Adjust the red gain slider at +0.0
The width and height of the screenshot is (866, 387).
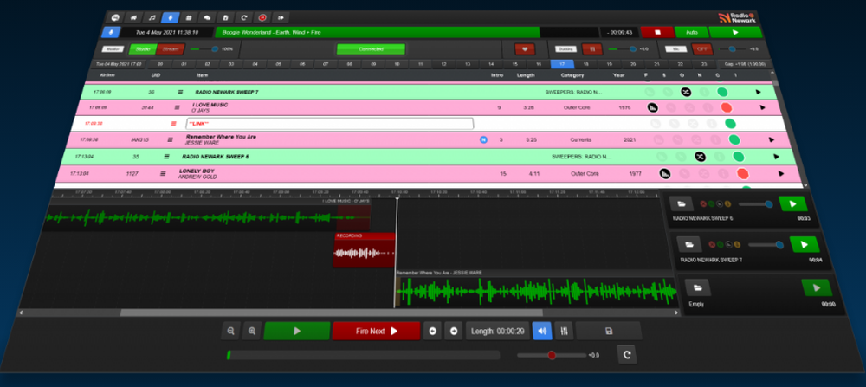pos(552,355)
